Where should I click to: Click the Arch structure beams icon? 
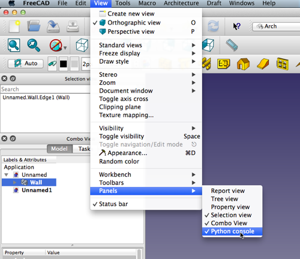[206, 64]
